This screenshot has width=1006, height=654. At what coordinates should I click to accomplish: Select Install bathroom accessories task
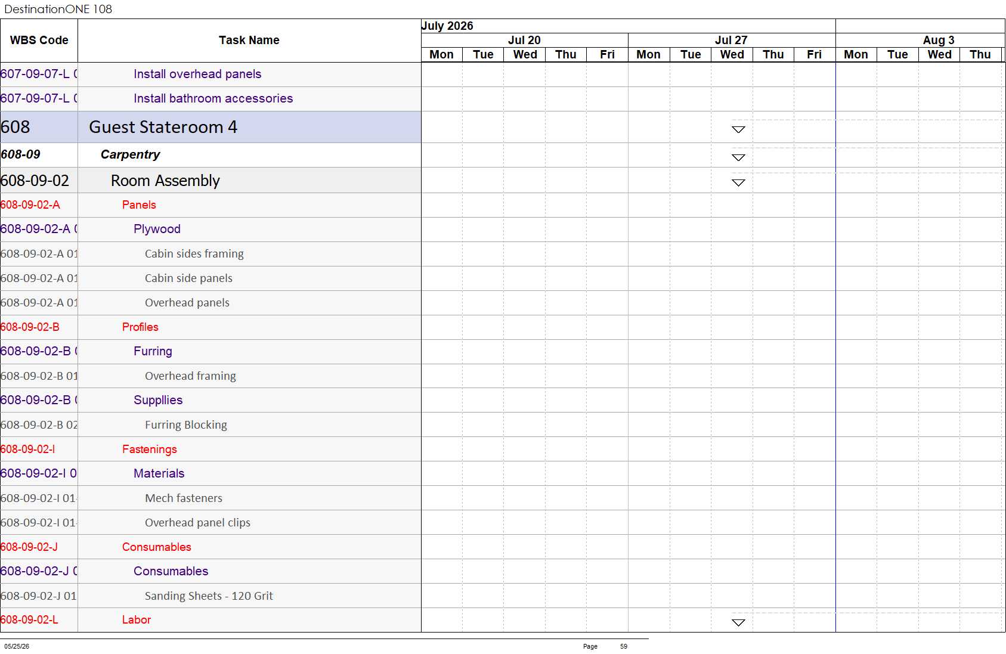pos(213,98)
